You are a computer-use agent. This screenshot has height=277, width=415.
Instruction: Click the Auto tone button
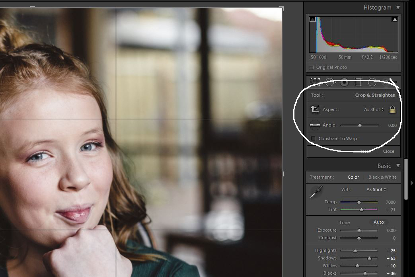tap(379, 222)
